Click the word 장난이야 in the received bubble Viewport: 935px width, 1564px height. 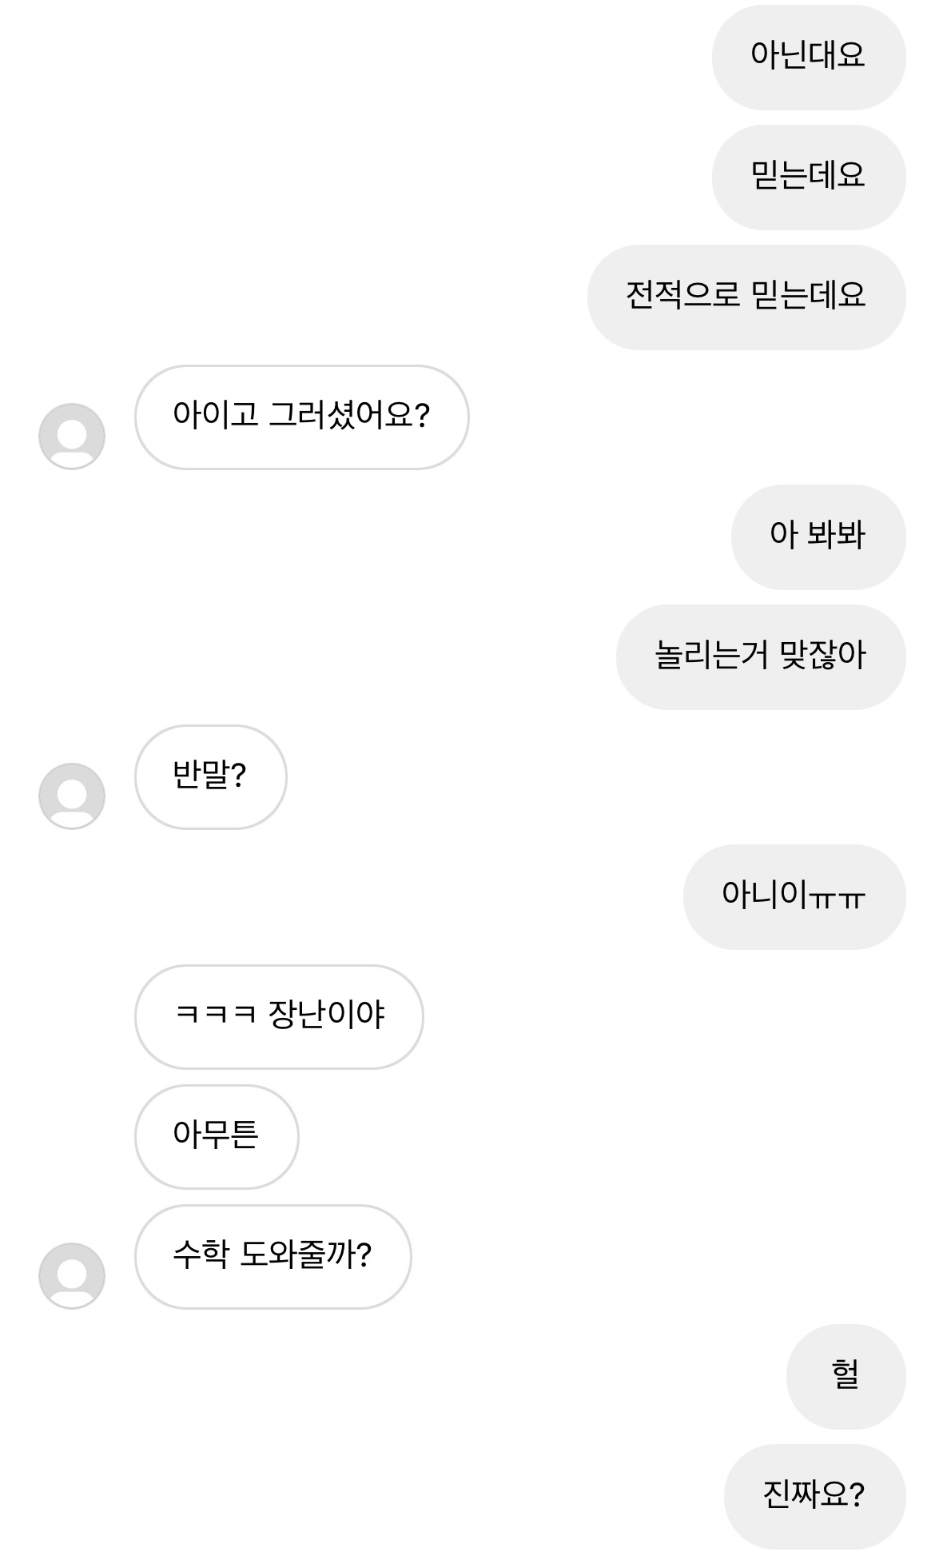coord(327,1015)
